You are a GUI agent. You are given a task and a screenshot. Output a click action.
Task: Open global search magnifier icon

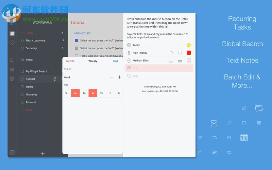point(12,61)
